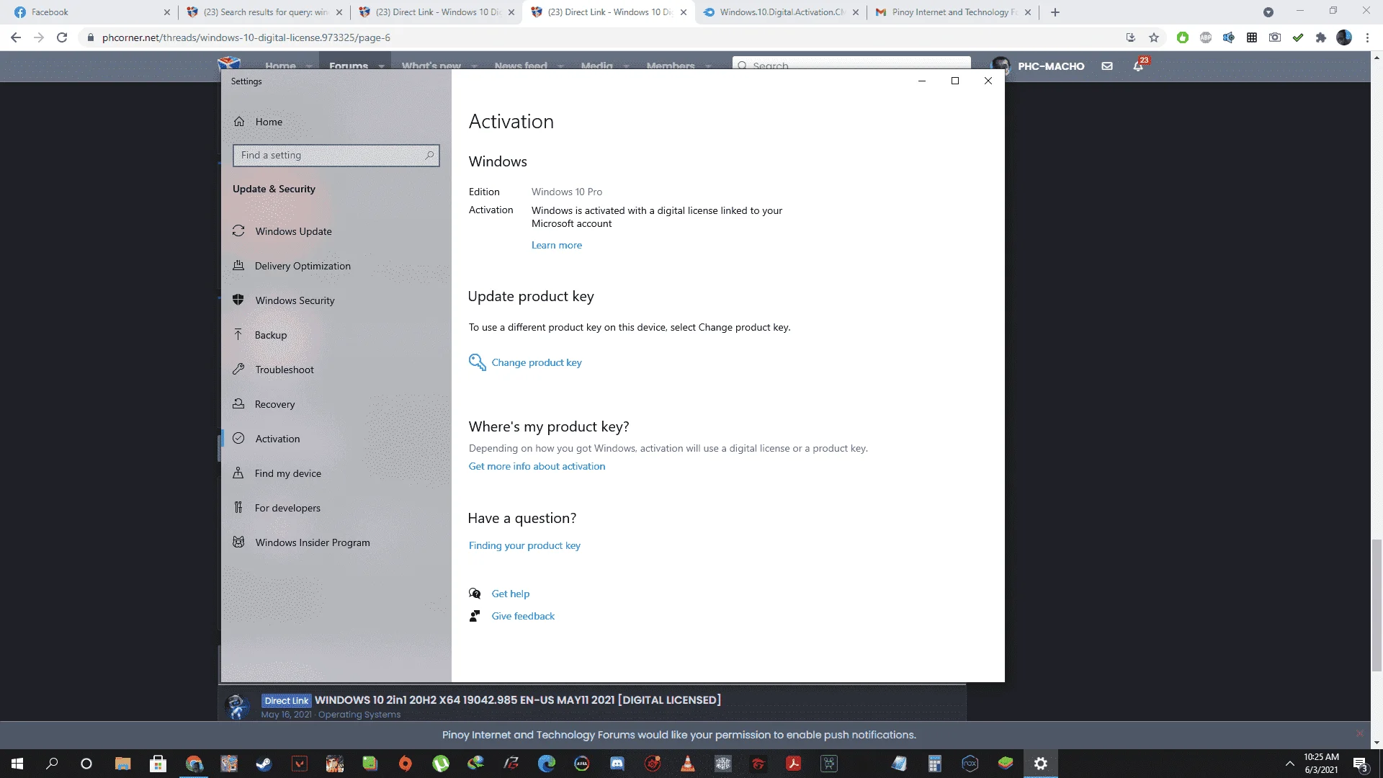The image size is (1383, 778).
Task: Open the green checkmark extension icon
Action: (x=1298, y=37)
